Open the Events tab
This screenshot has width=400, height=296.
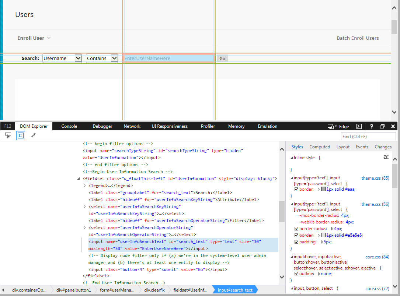[362, 147]
